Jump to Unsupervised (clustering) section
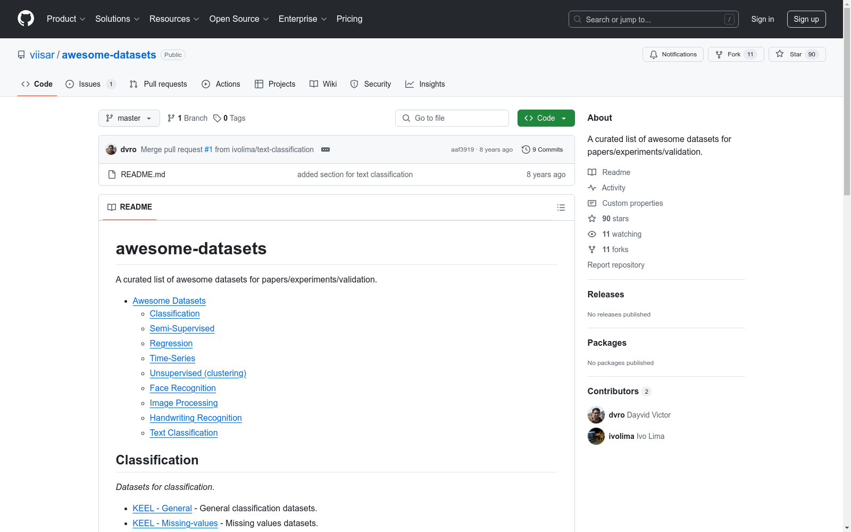This screenshot has width=851, height=532. 198,373
